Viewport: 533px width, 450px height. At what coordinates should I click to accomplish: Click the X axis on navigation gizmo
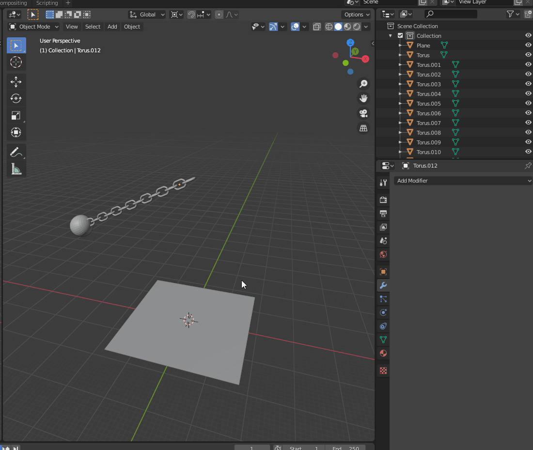(x=365, y=59)
